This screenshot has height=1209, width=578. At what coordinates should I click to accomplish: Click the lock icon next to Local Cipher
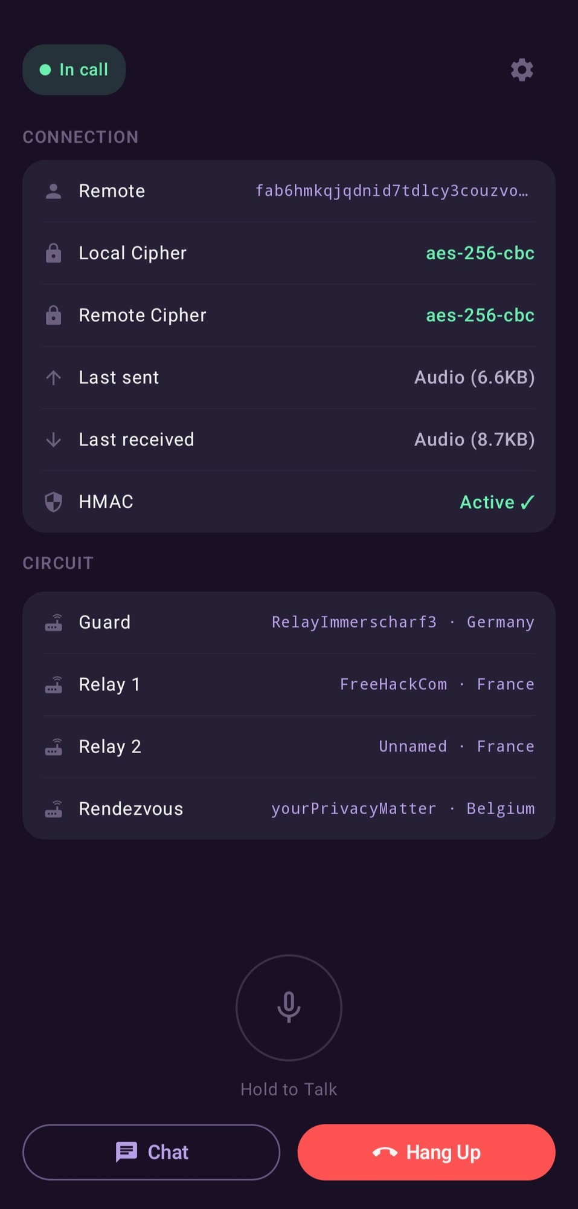pyautogui.click(x=54, y=253)
